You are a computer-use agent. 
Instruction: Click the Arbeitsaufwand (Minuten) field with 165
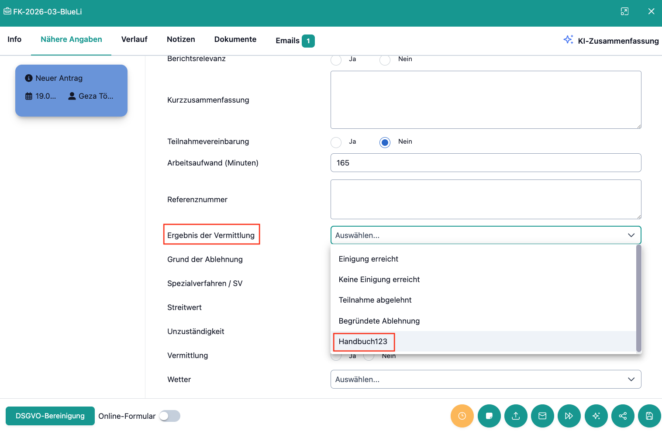(x=486, y=162)
